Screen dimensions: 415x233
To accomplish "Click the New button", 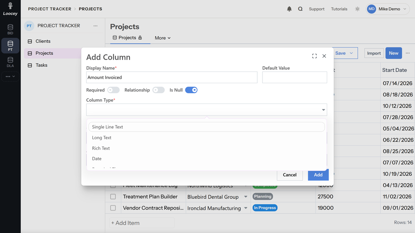I will 394,53.
